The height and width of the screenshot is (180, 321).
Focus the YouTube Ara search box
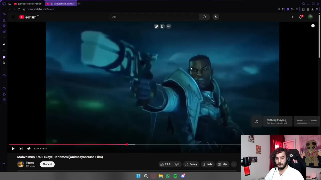[154, 17]
